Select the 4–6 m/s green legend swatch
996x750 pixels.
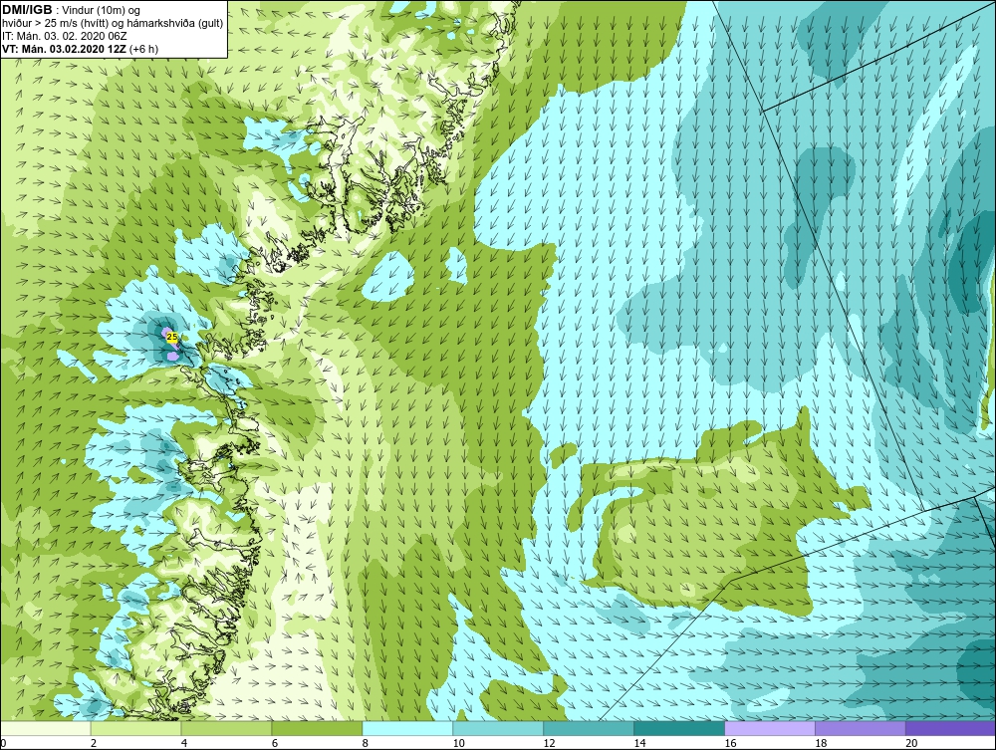[x=226, y=728]
